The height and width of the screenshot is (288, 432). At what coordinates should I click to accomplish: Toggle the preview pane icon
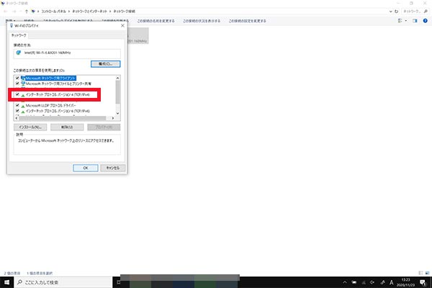tap(415, 21)
